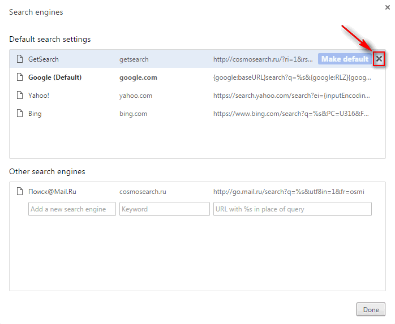The height and width of the screenshot is (324, 395).
Task: Click the search.yahoo.com URL cell
Action: (291, 96)
